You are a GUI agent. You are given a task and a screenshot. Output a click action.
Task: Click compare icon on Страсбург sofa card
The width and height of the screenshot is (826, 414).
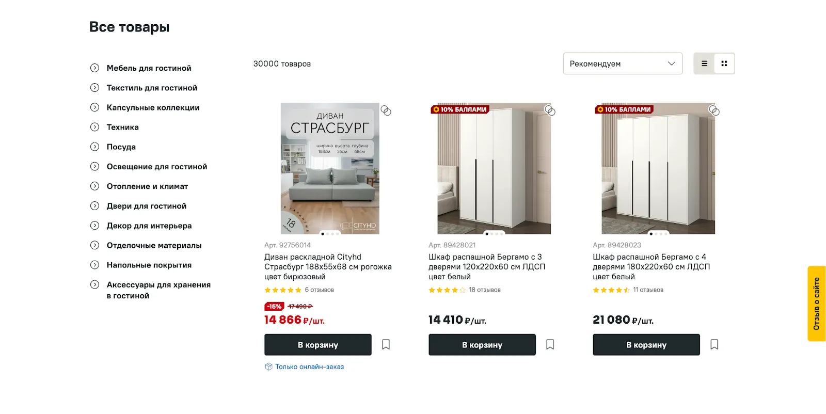coord(386,110)
